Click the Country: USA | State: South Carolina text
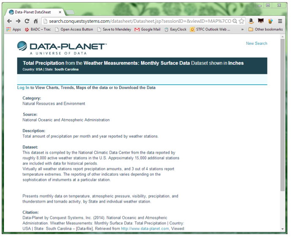The height and width of the screenshot is (237, 291). [x=51, y=69]
